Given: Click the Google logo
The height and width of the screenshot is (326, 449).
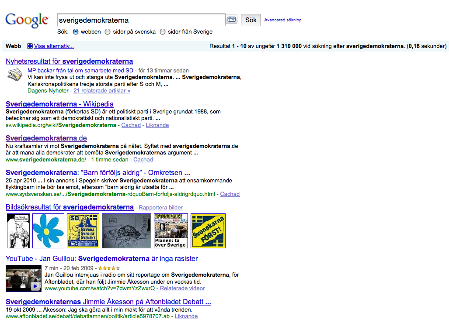Looking at the screenshot, I should (27, 20).
